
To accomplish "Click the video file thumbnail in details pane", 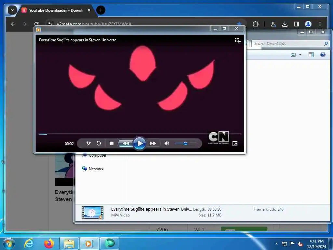I will (x=93, y=212).
